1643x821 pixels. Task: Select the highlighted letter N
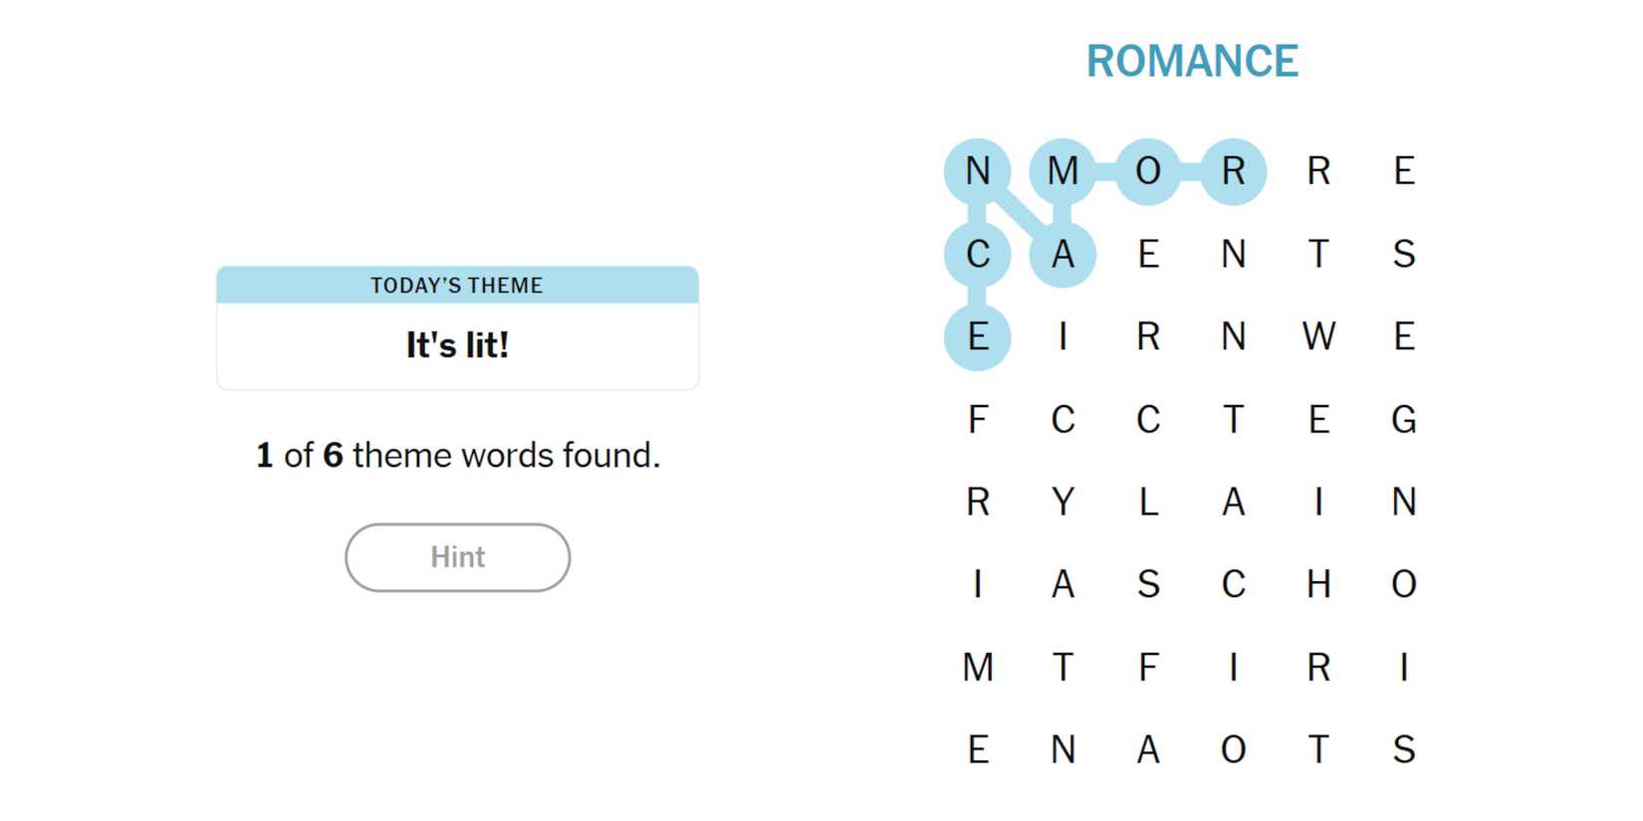pyautogui.click(x=978, y=171)
